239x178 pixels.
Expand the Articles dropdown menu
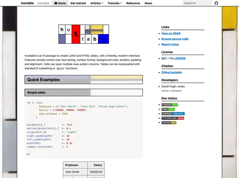point(97,3)
